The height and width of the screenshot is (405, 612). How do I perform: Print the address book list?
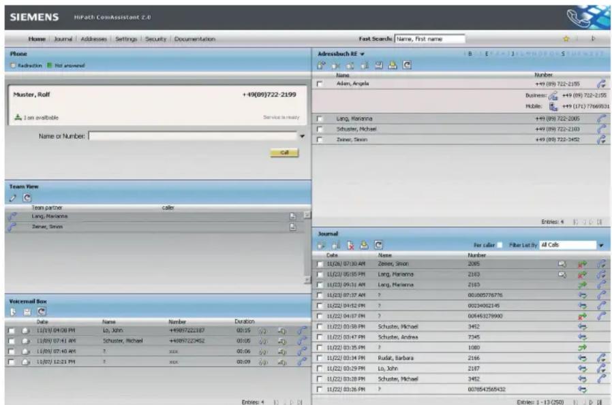[393, 65]
